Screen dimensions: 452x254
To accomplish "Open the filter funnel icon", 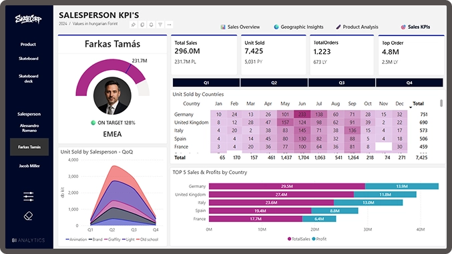I will point(160,25).
